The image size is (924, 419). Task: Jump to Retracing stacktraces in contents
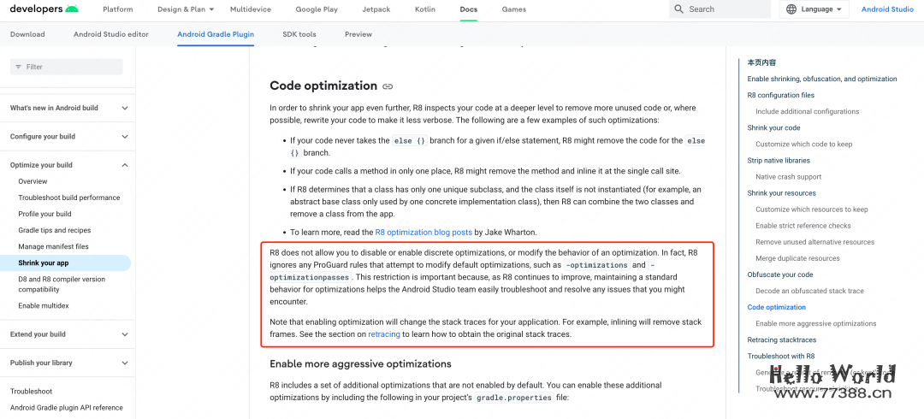click(x=782, y=340)
